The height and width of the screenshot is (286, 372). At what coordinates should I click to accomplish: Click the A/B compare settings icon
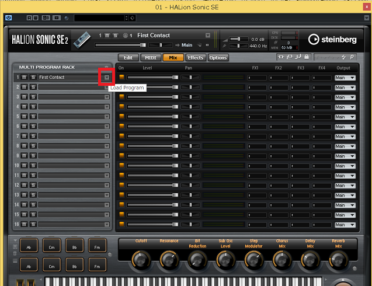pos(46,18)
